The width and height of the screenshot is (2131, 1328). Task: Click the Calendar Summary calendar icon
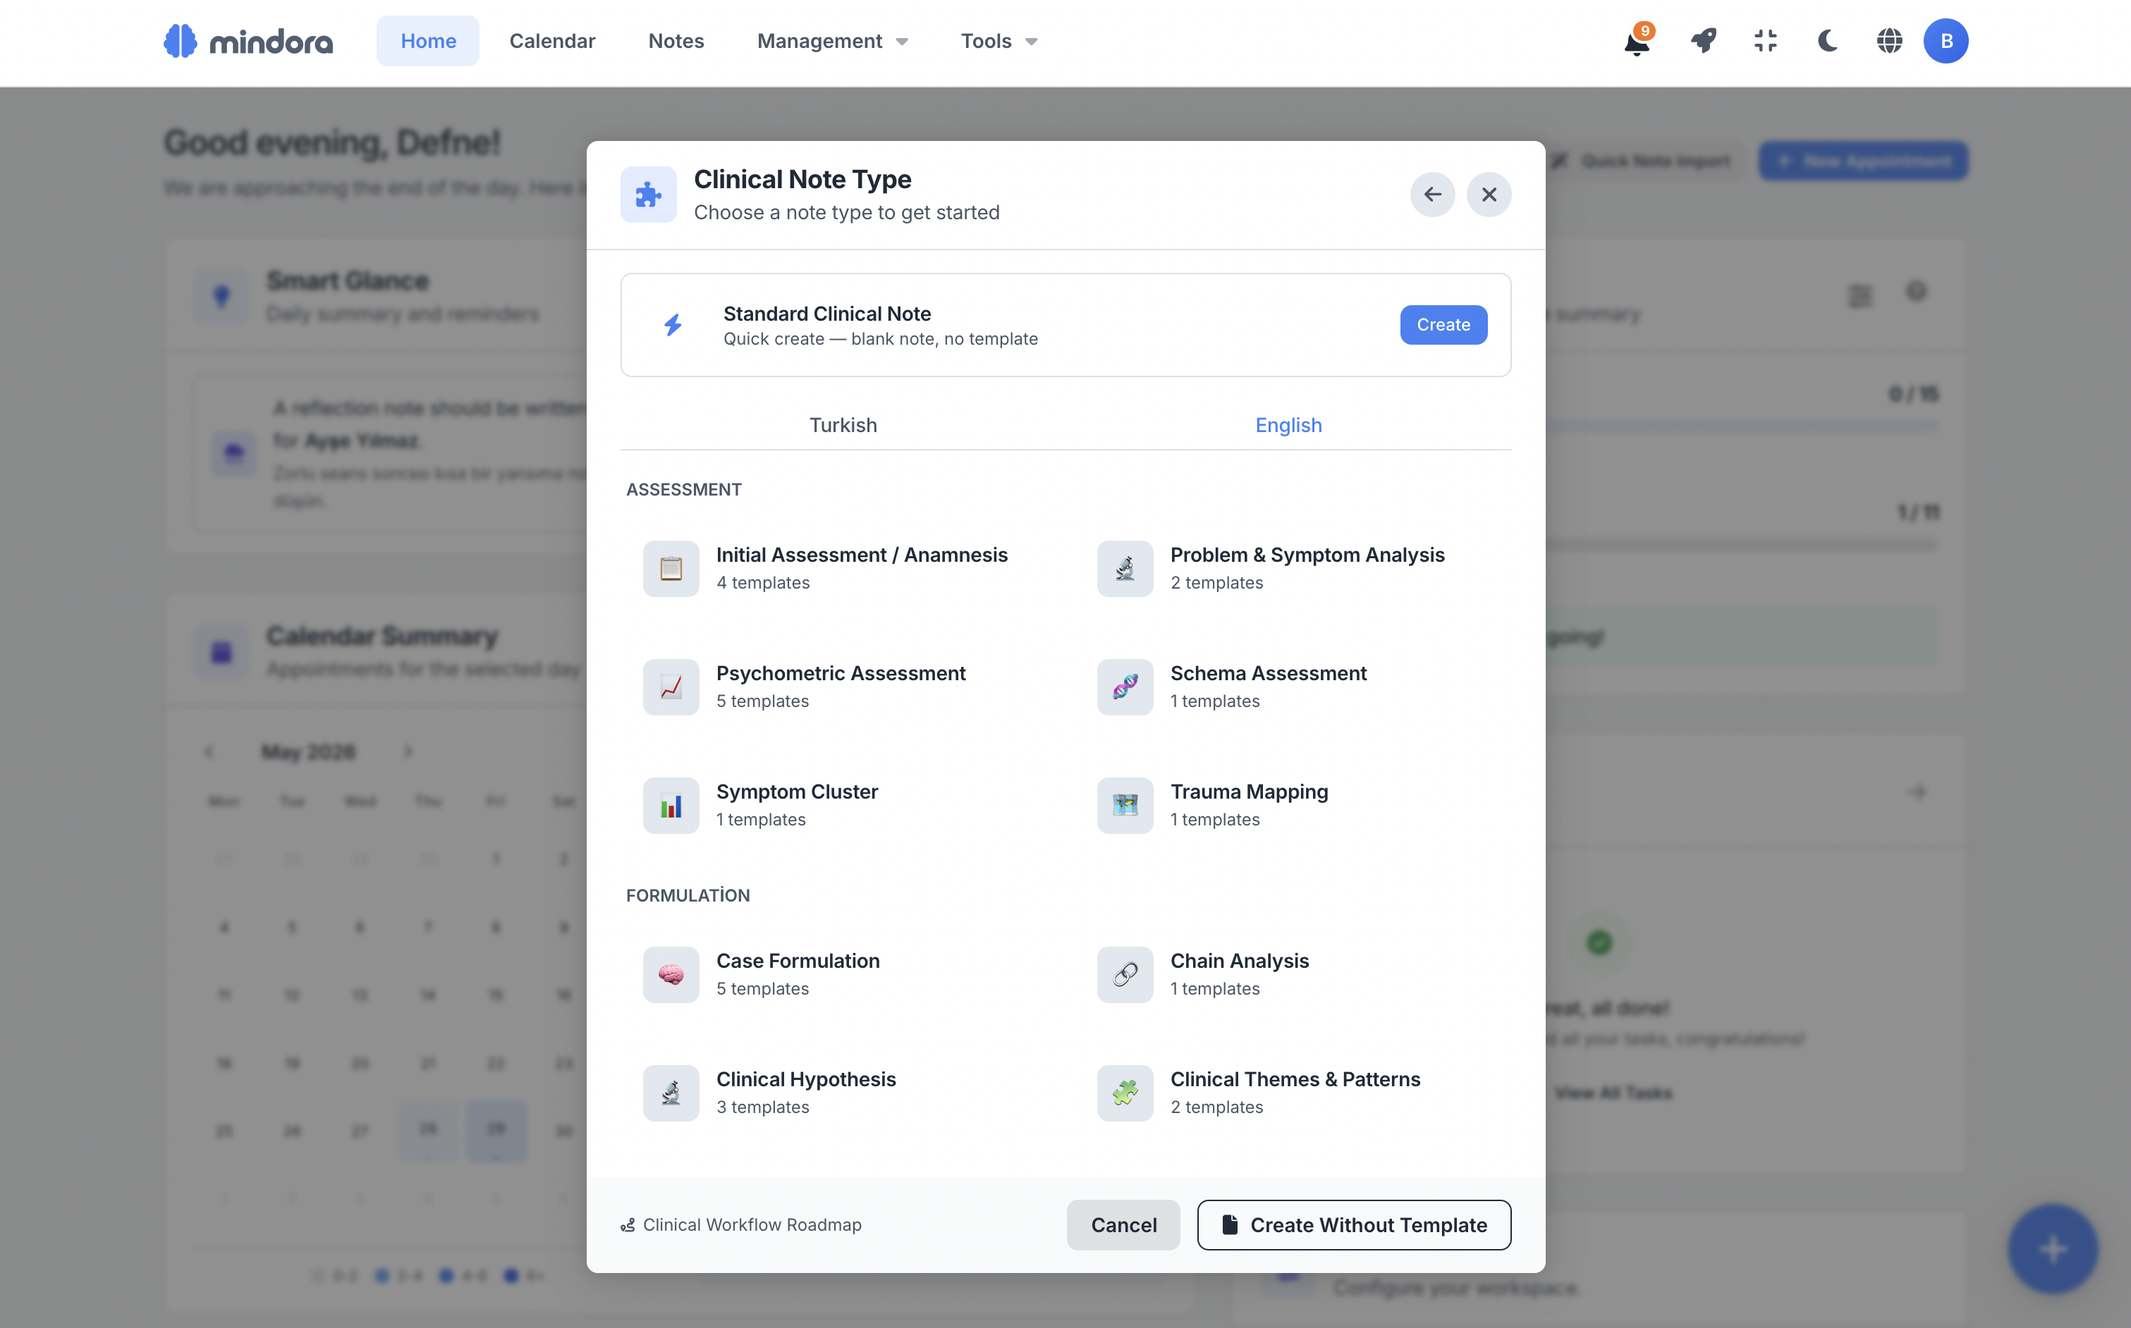pyautogui.click(x=221, y=652)
